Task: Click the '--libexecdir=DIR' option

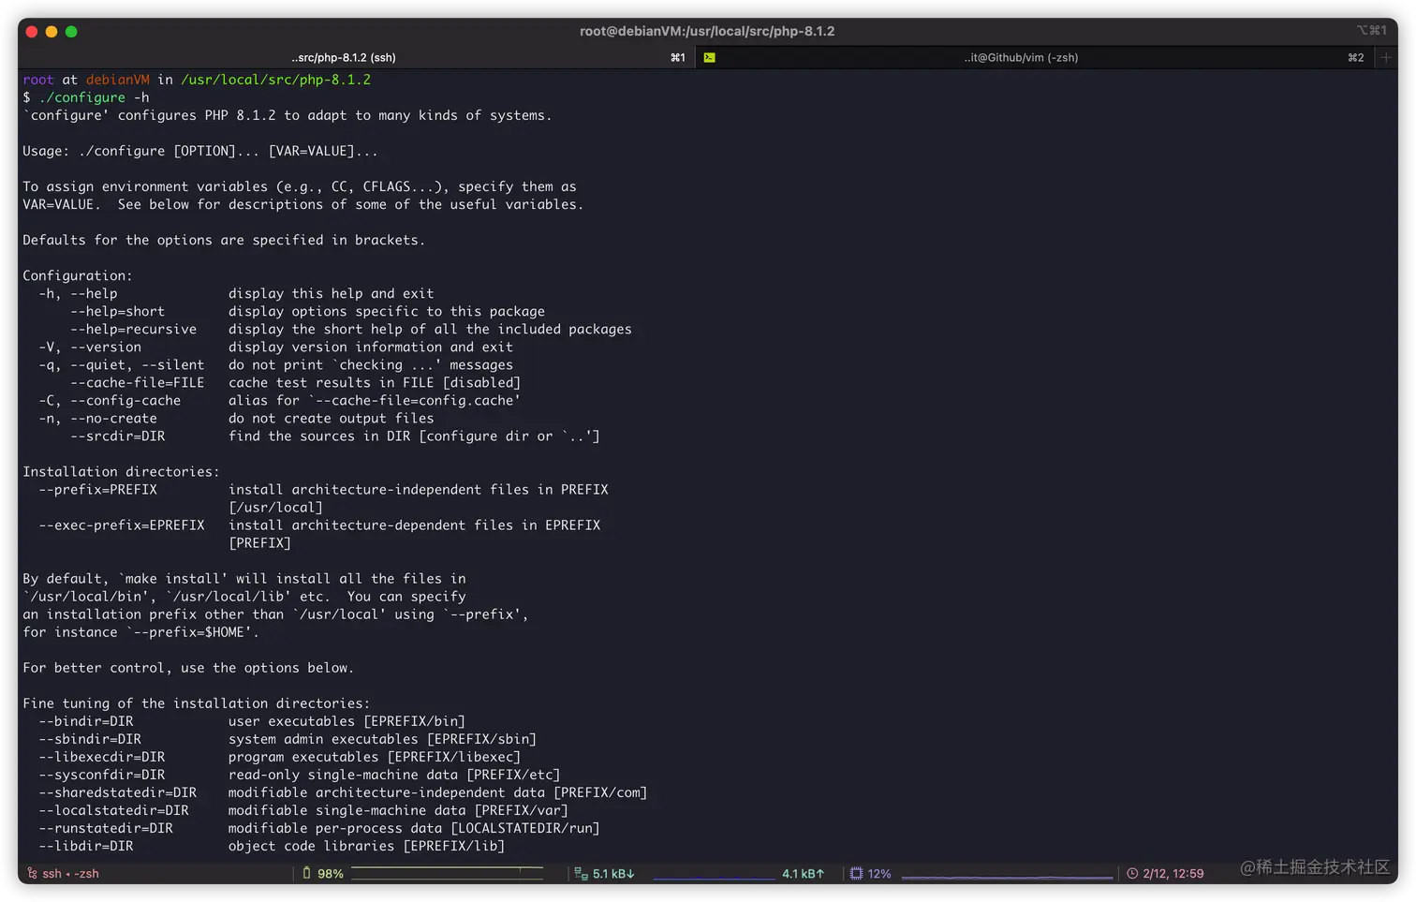Action: [x=102, y=756]
